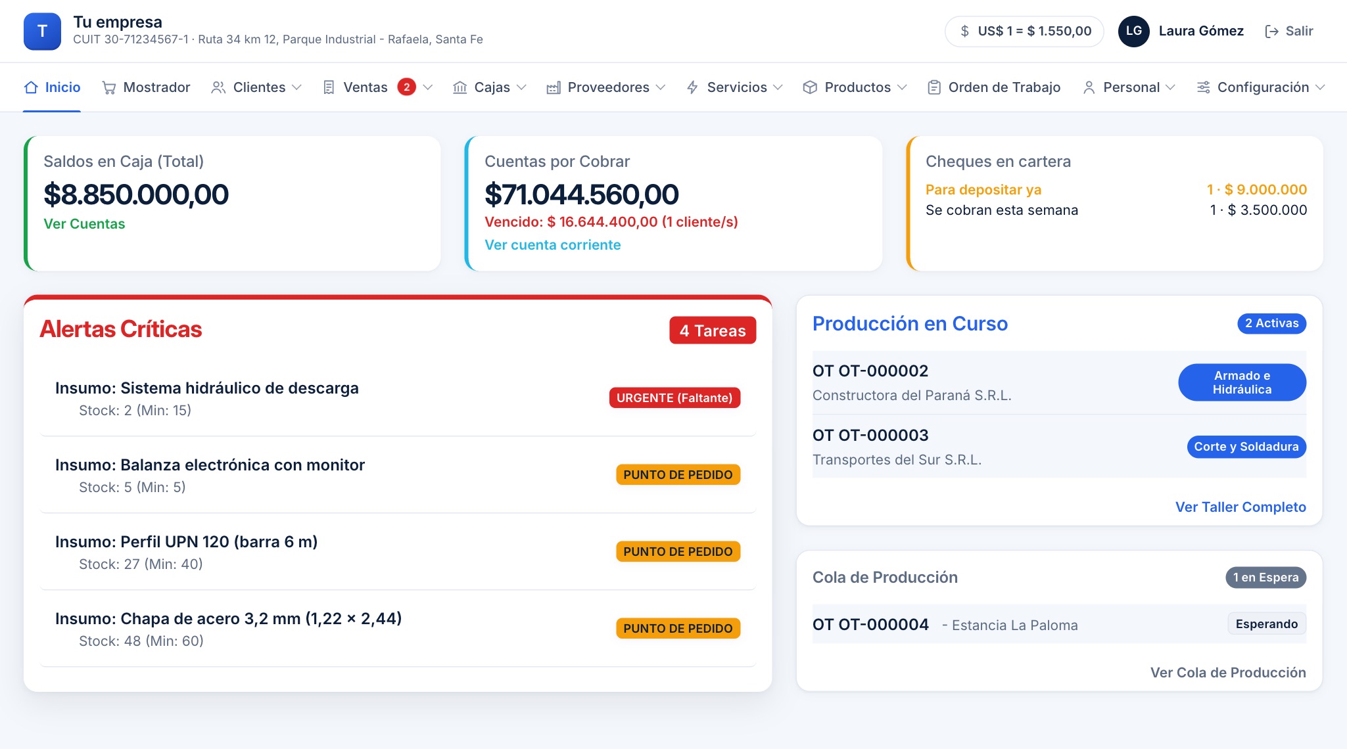1347x749 pixels.
Task: Select Insumo: Perfil UPN 120 alert
Action: tap(398, 552)
